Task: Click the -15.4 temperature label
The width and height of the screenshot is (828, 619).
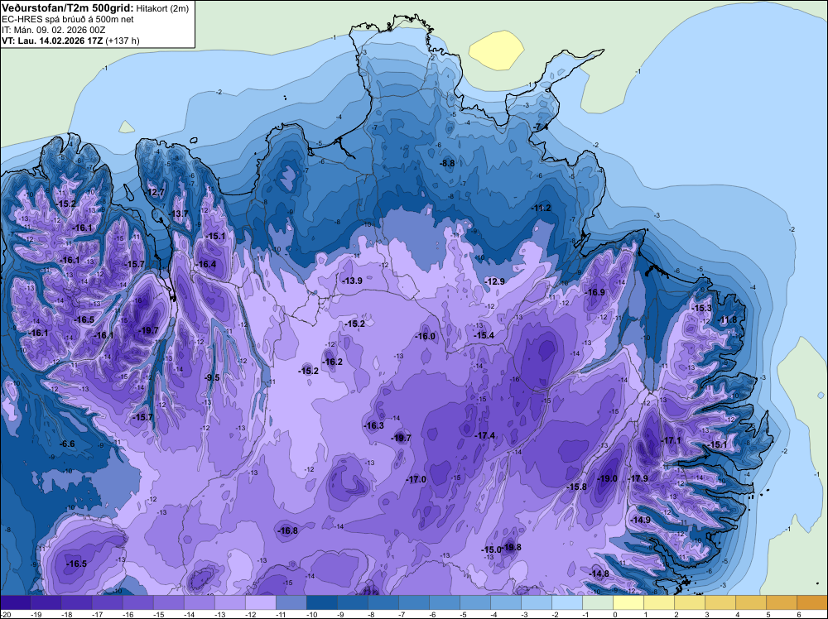Action: pyautogui.click(x=484, y=335)
